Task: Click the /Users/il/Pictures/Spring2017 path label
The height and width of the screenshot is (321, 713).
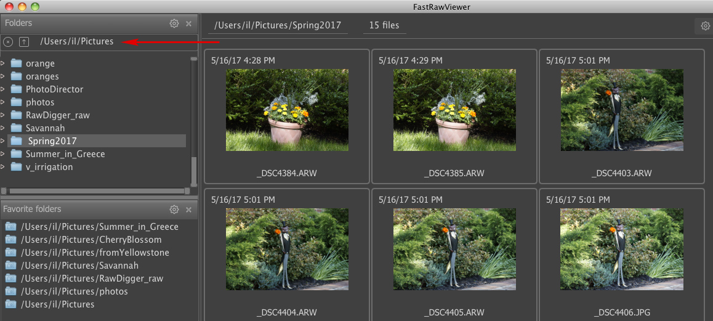Action: [276, 26]
